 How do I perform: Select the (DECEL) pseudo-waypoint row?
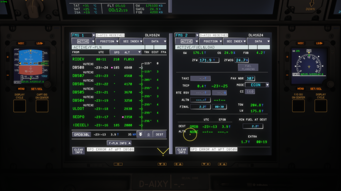(81, 125)
